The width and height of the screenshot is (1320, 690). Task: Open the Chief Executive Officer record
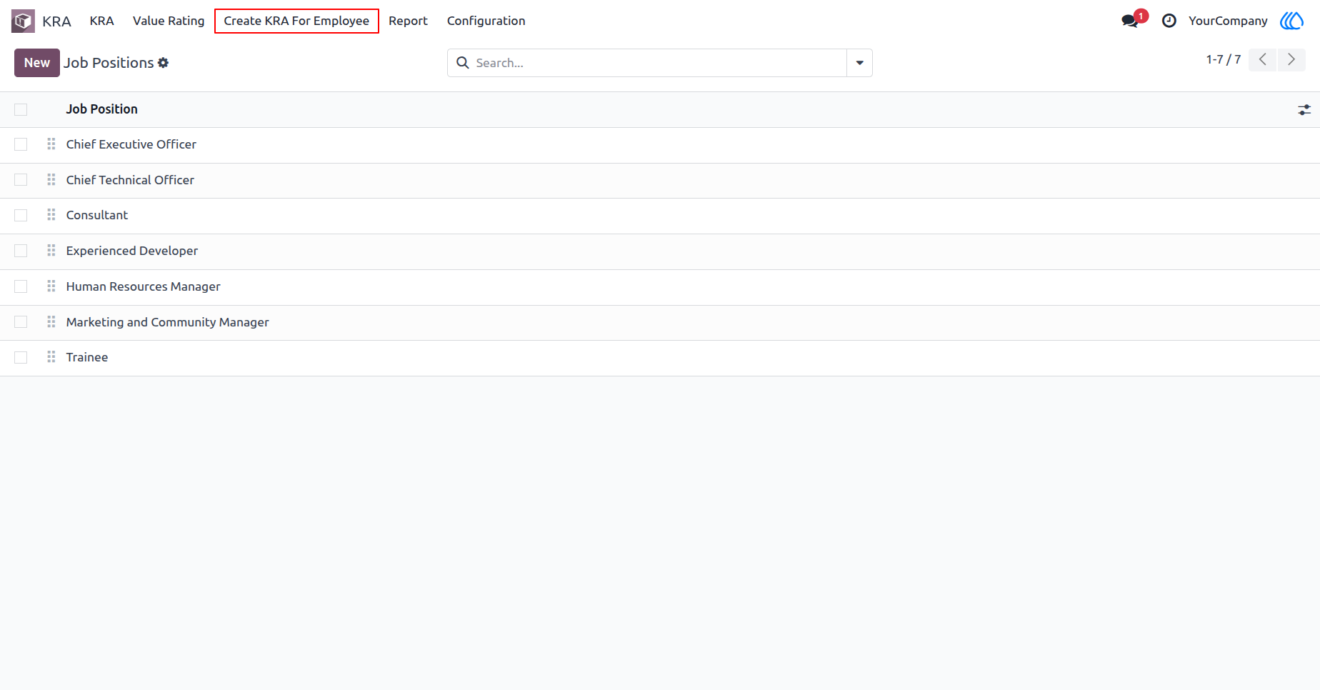coord(131,144)
